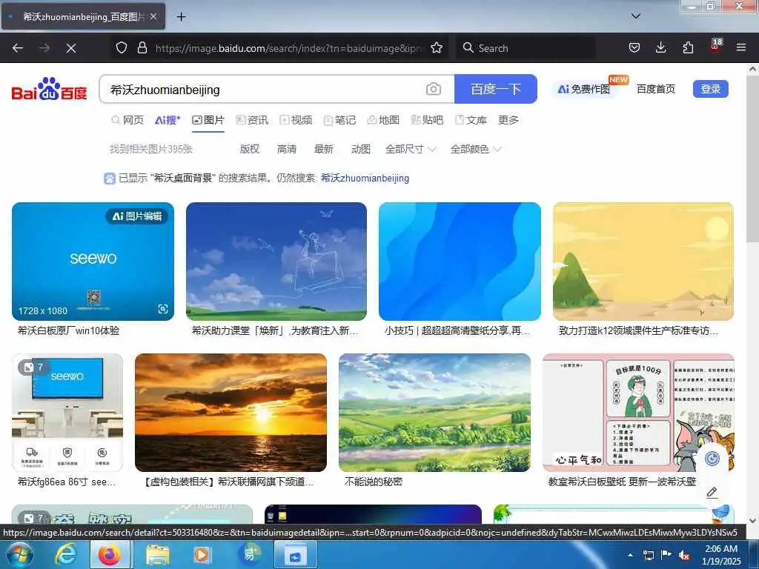Image resolution: width=759 pixels, height=569 pixels.
Task: Click the Firefox taskbar icon
Action: point(110,554)
